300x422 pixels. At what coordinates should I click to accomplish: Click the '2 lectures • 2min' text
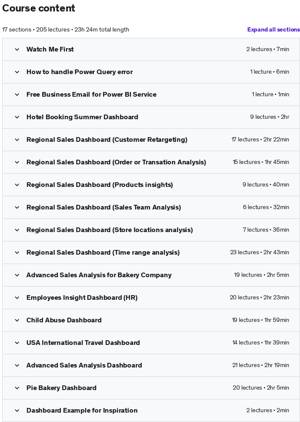(x=268, y=411)
